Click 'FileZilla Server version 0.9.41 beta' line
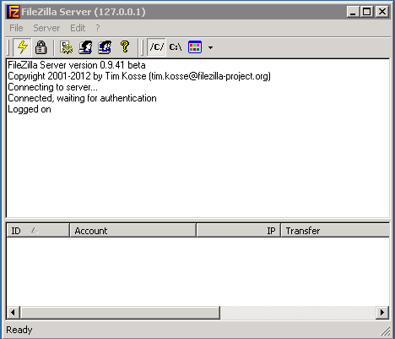Screen dimensions: 395x339 tap(77, 65)
